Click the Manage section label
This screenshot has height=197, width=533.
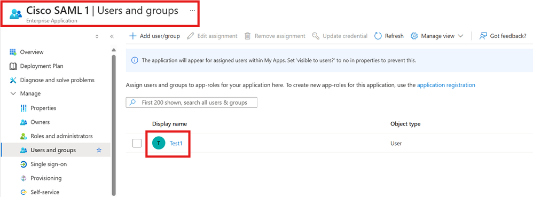30,93
